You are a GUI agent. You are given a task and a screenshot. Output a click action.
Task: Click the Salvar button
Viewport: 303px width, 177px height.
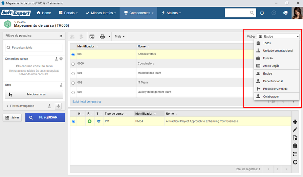[12, 118]
